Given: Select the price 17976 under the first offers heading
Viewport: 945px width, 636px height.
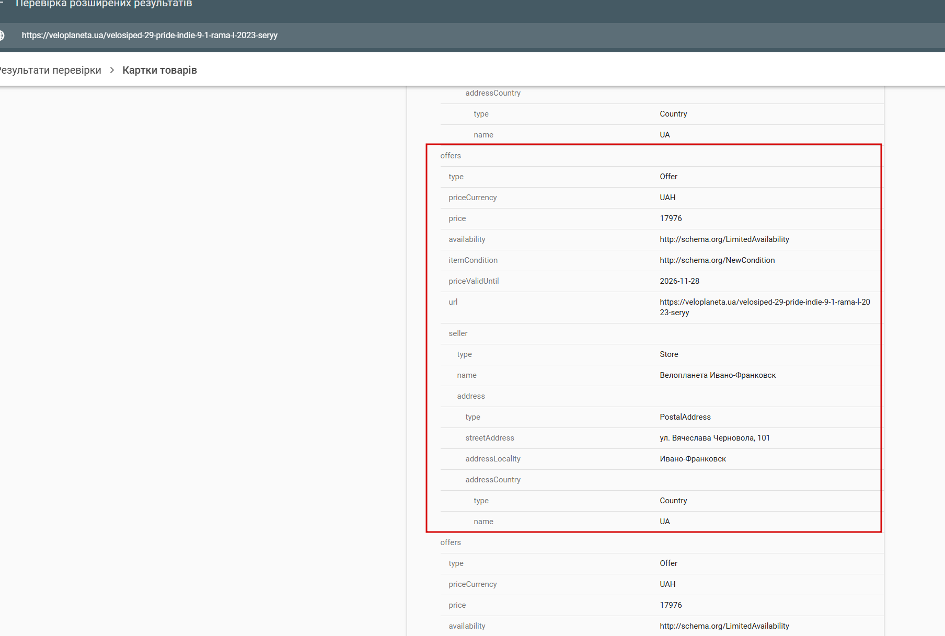Looking at the screenshot, I should (x=671, y=218).
